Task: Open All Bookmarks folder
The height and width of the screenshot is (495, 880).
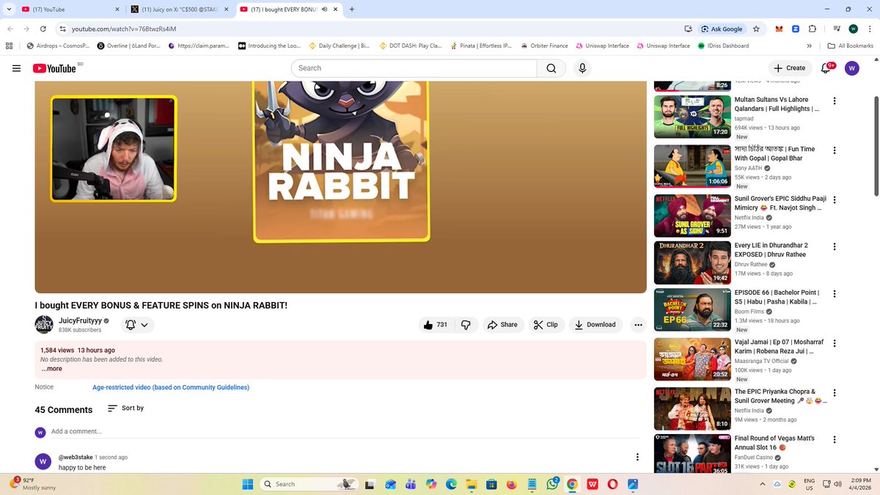Action: point(850,45)
